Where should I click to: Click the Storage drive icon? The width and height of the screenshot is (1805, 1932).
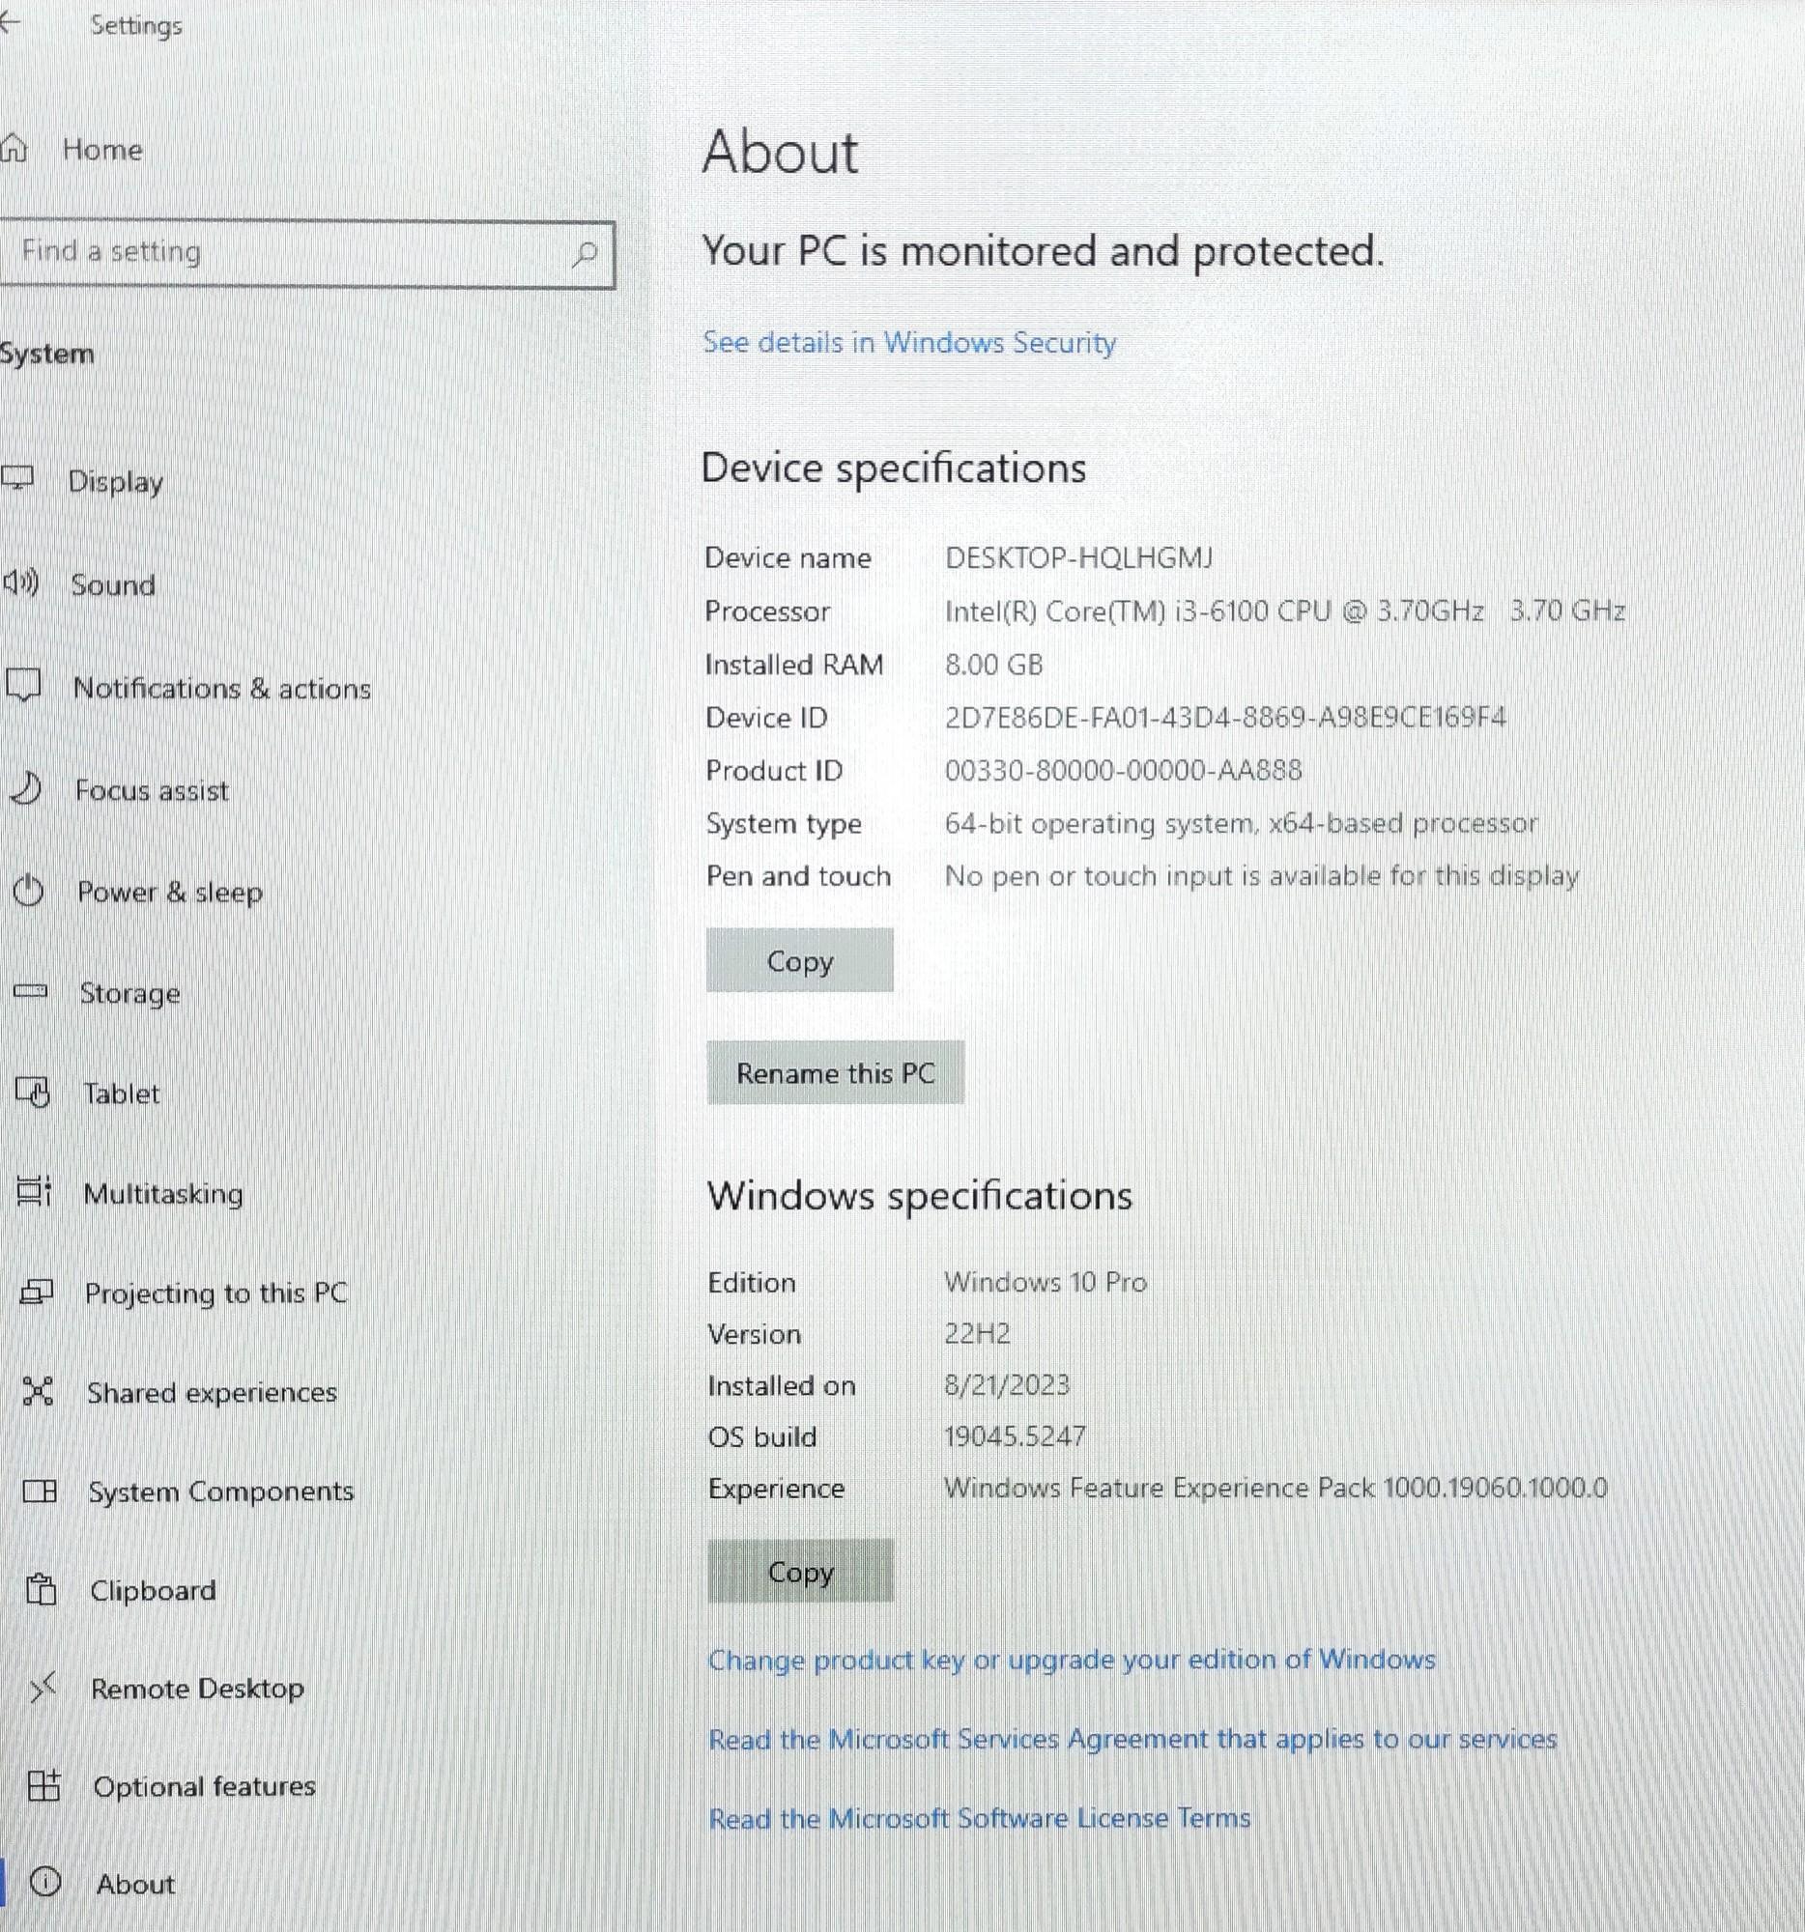(30, 991)
